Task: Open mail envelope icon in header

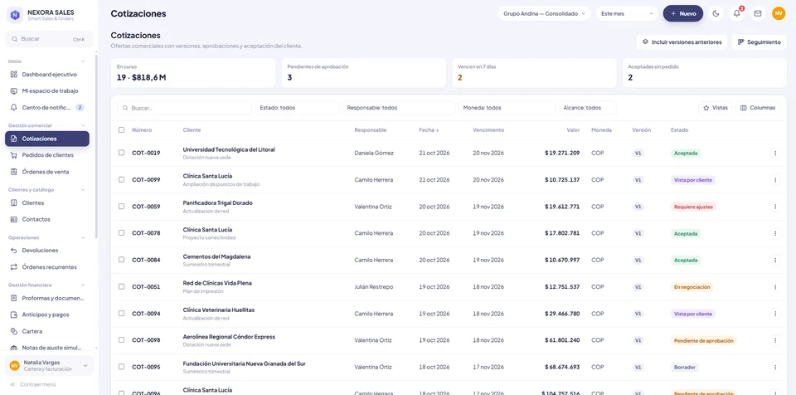Action: (757, 14)
